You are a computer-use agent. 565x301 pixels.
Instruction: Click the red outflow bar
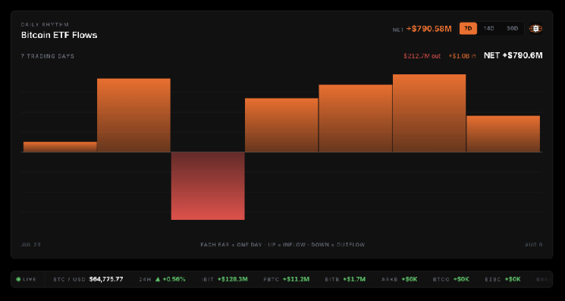click(x=208, y=186)
